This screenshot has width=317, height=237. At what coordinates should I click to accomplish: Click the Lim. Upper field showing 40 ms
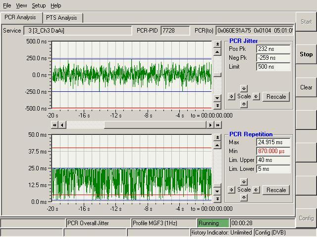click(273, 160)
